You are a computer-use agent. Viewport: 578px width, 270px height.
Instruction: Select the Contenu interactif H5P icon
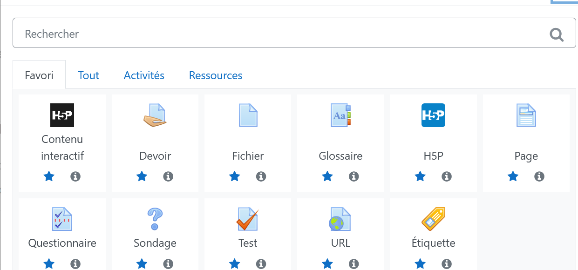(x=62, y=115)
